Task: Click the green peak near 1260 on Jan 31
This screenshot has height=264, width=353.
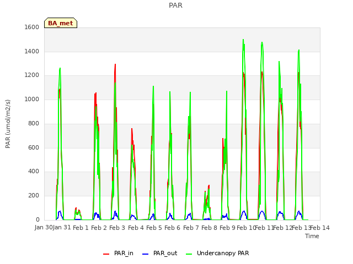Action: 60,68
